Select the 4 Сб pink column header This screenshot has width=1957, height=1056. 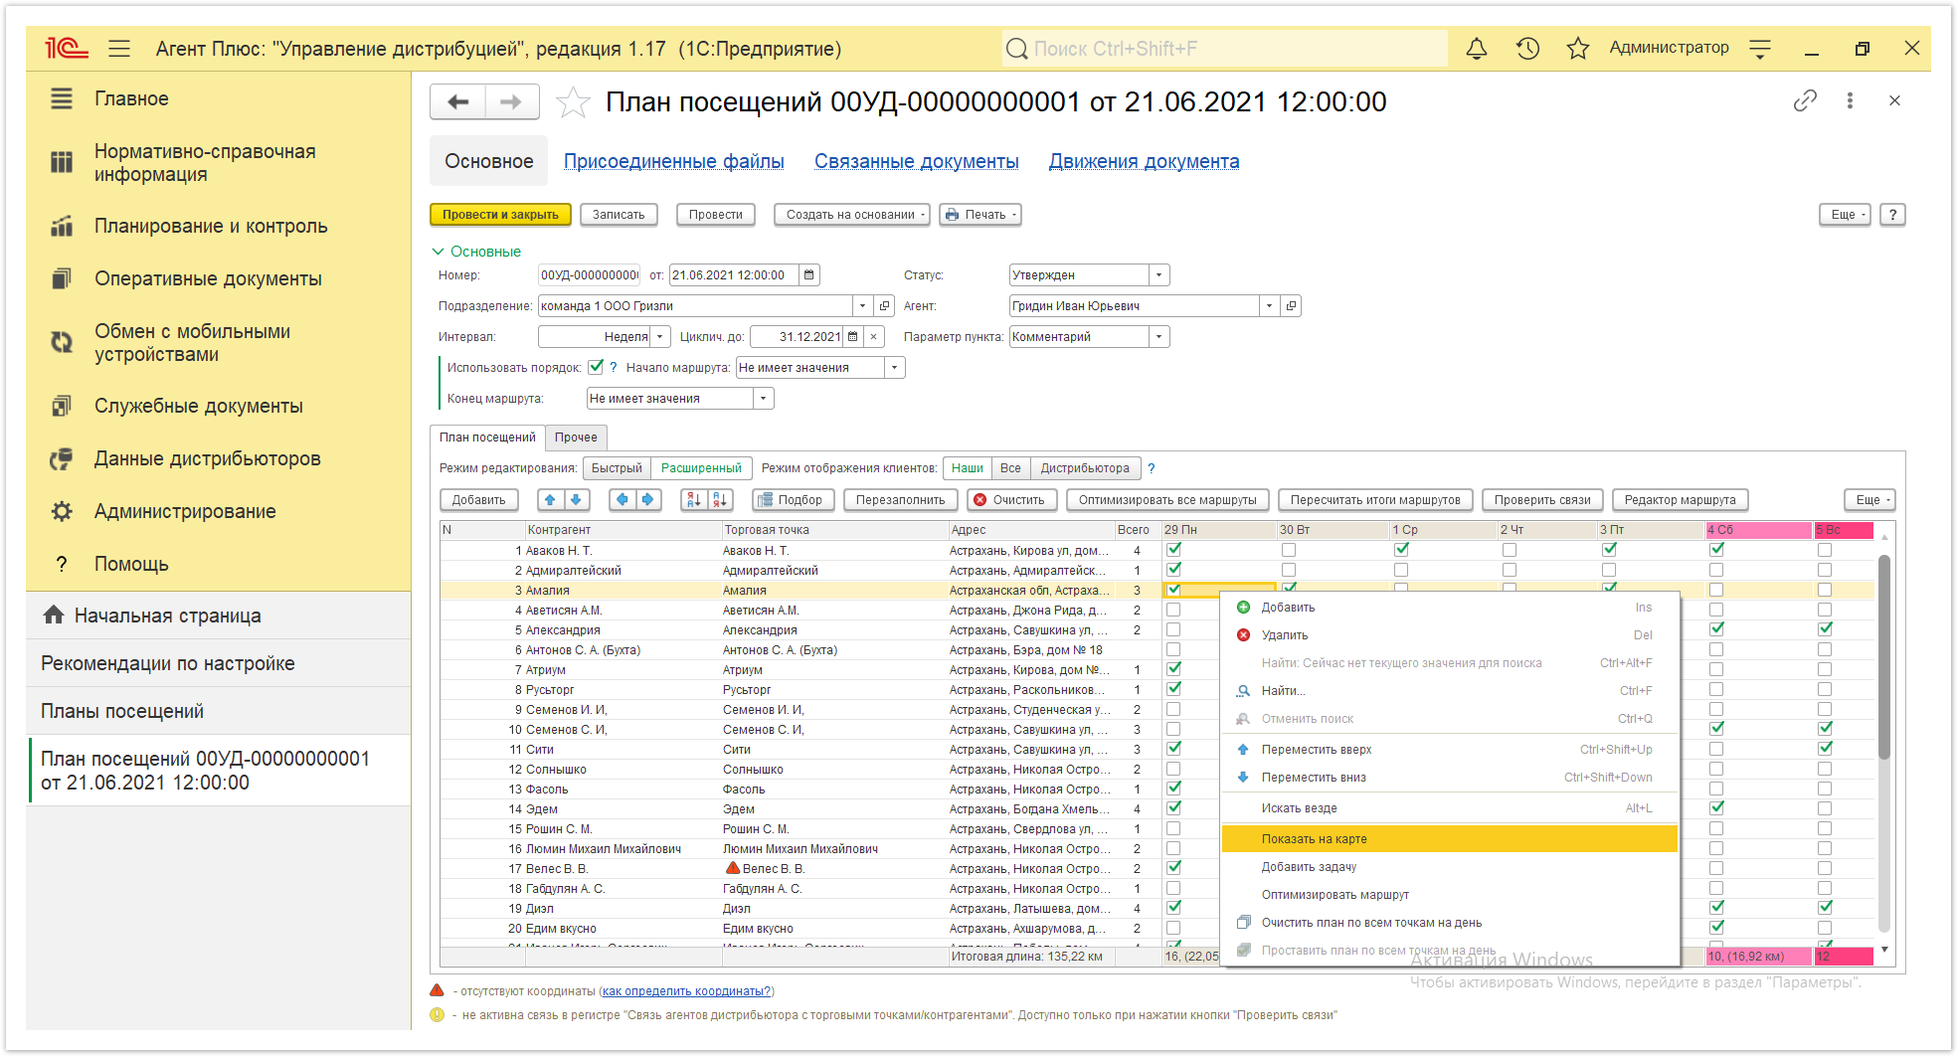coord(1757,530)
